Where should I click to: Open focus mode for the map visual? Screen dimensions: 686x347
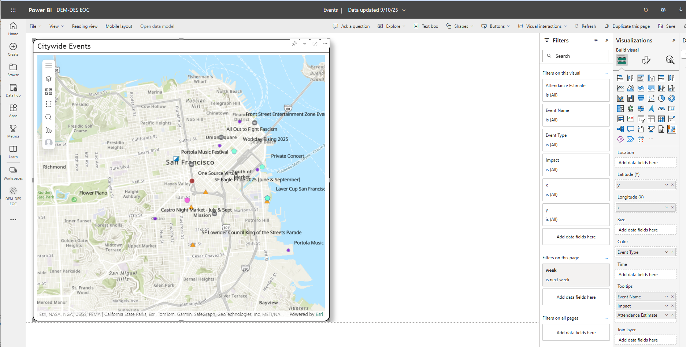pos(315,44)
